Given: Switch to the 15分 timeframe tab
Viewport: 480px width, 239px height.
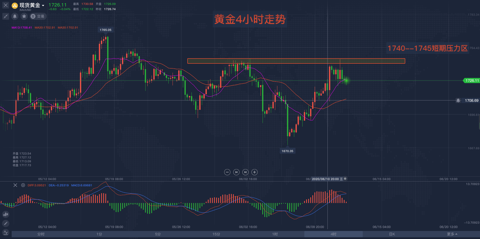Looking at the screenshot, I should coord(216,234).
